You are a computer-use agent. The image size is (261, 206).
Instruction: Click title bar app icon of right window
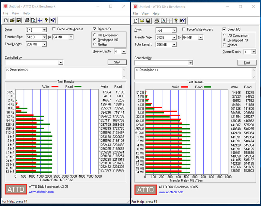(135, 7)
